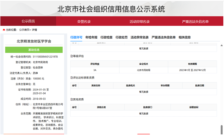
Task: Click 北京市民政局 in the 等级评估 table
Action: coord(143,70)
